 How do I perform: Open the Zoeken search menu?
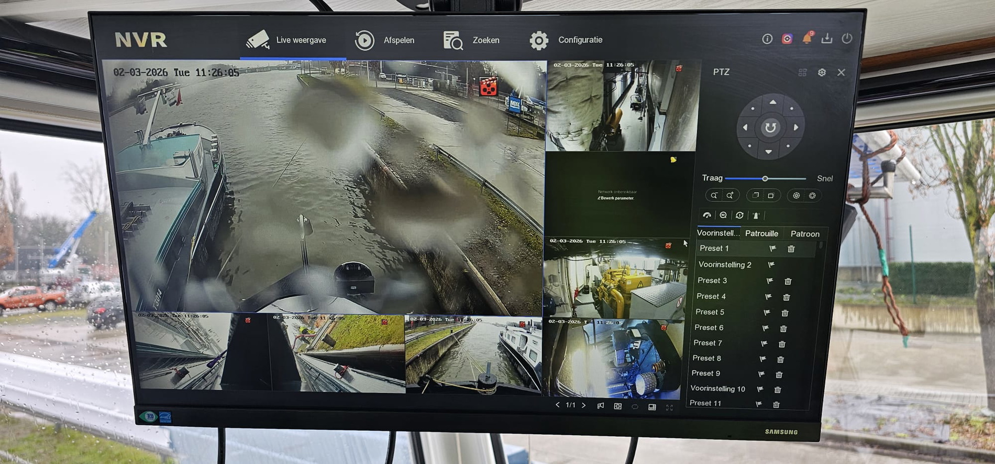point(471,40)
